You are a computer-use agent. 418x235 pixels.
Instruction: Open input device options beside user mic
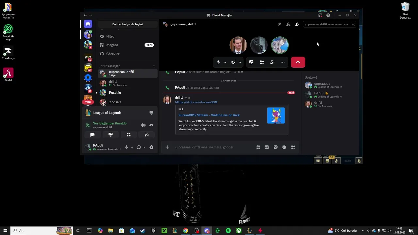(132, 147)
